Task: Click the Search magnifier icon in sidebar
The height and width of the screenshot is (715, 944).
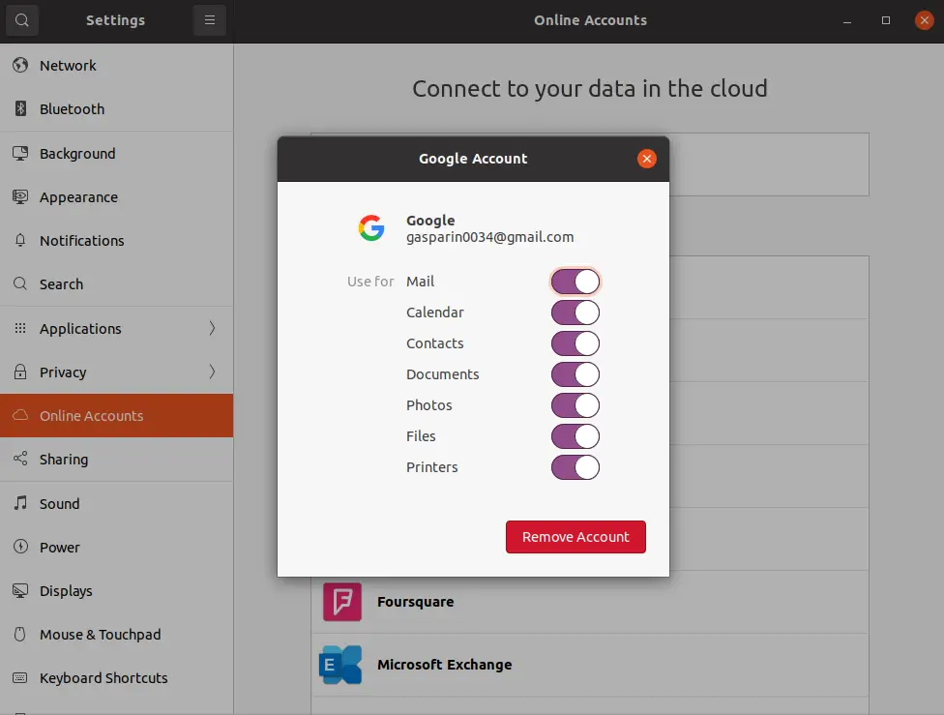Action: [20, 283]
